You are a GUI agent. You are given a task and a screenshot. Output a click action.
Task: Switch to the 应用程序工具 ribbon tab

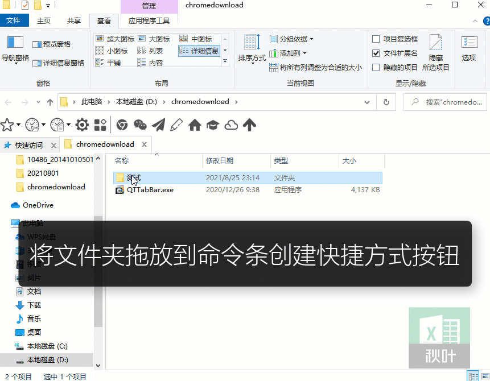point(149,20)
